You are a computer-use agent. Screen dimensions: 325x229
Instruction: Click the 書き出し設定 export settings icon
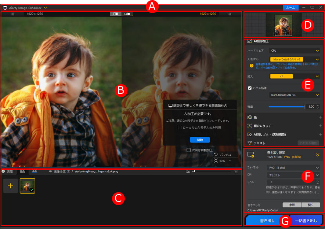[251, 155]
